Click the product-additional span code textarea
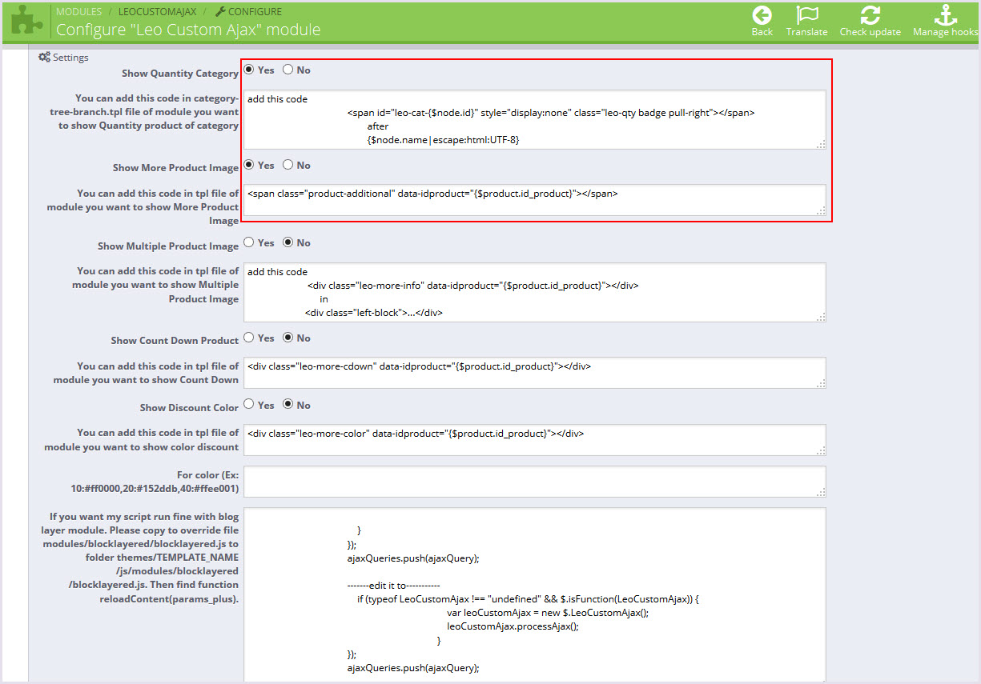The width and height of the screenshot is (981, 684). coord(534,200)
